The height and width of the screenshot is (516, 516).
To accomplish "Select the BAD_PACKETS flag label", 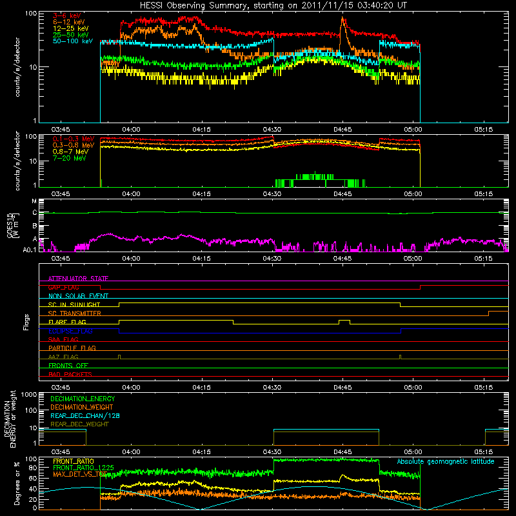I will click(x=70, y=374).
